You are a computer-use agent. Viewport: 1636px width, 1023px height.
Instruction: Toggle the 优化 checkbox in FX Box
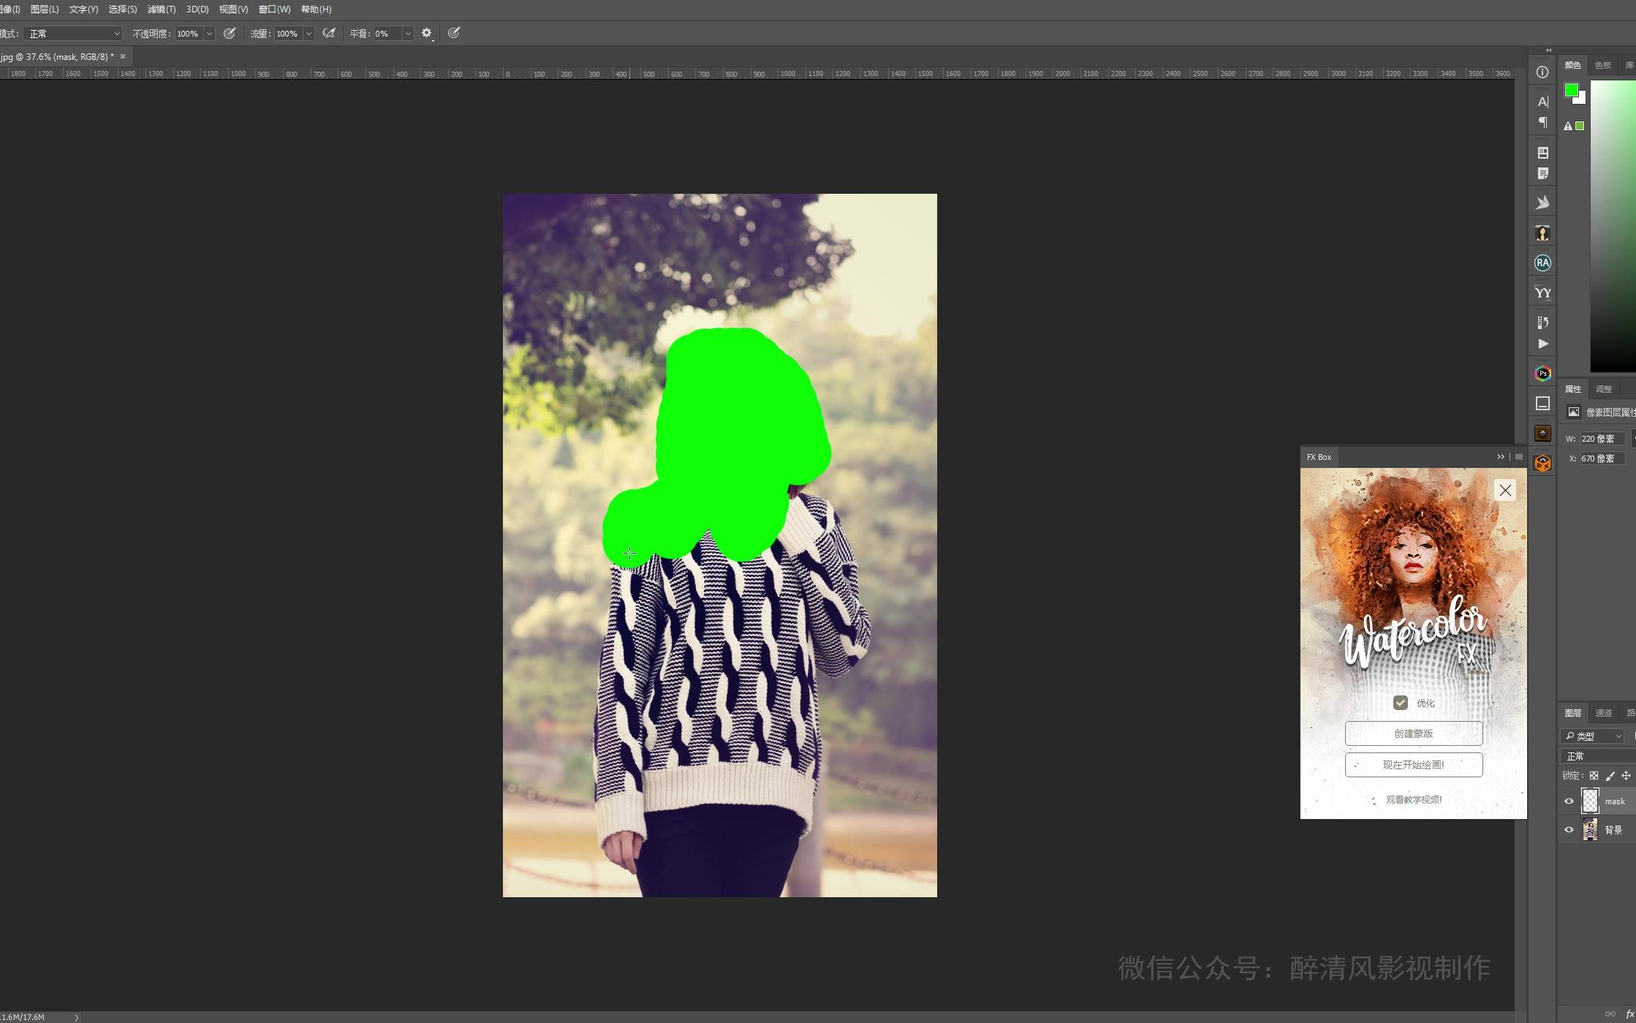coord(1400,703)
